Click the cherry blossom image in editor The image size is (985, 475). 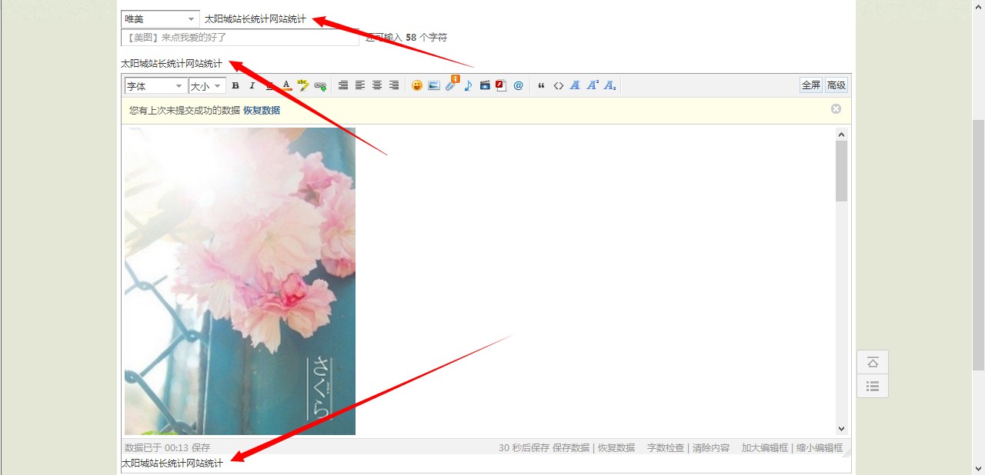point(240,281)
